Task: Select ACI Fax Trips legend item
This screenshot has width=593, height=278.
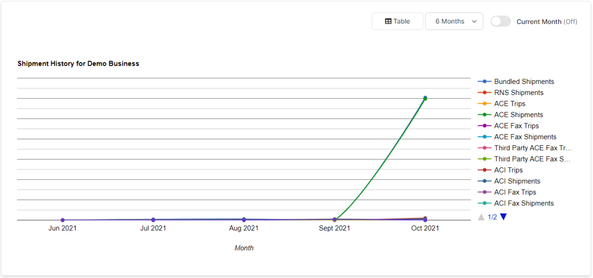Action: (515, 192)
